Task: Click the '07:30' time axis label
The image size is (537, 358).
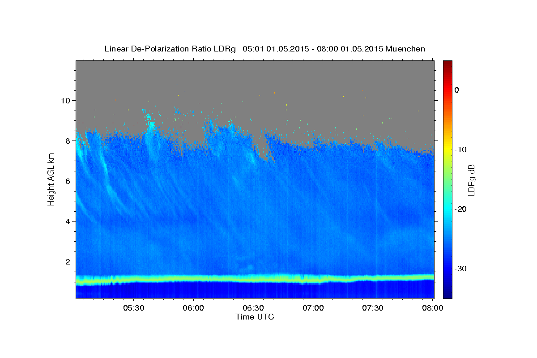Action: [x=373, y=308]
